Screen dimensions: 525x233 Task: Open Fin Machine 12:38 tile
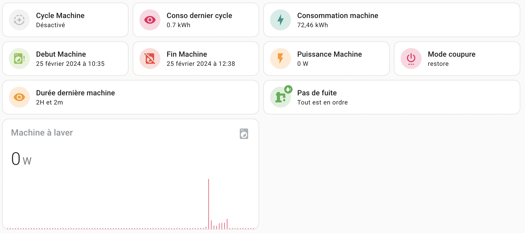click(196, 59)
